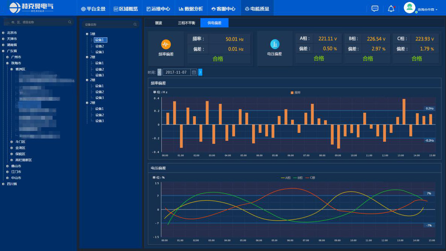Click the 设备名称 search input field
This screenshot has width=446, height=251.
coord(108,25)
